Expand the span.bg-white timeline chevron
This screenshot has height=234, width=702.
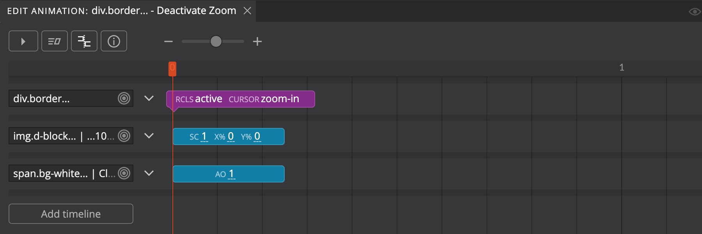coord(149,173)
